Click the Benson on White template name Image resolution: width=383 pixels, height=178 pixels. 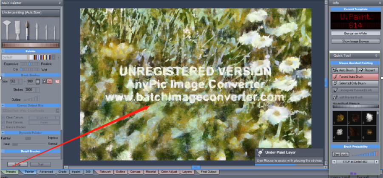(x=355, y=33)
